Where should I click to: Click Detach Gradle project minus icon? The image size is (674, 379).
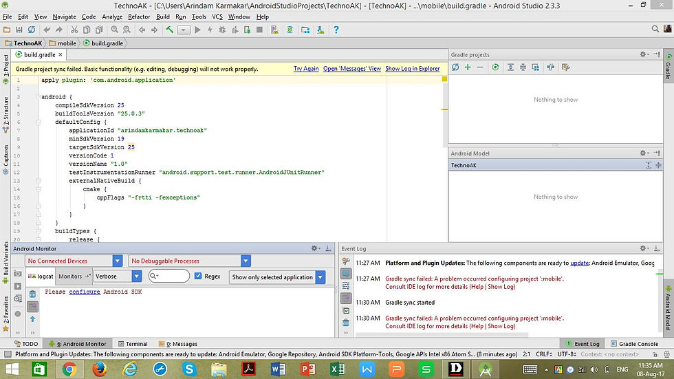point(480,67)
